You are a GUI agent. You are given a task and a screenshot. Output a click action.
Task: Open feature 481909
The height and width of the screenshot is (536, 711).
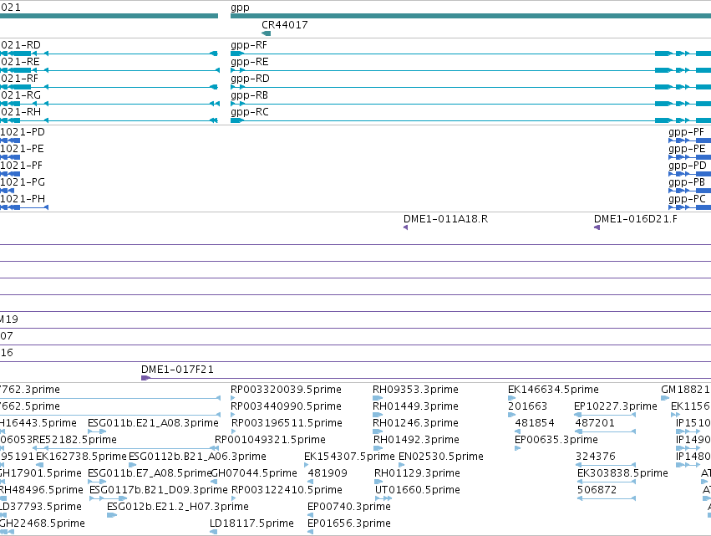point(328,473)
